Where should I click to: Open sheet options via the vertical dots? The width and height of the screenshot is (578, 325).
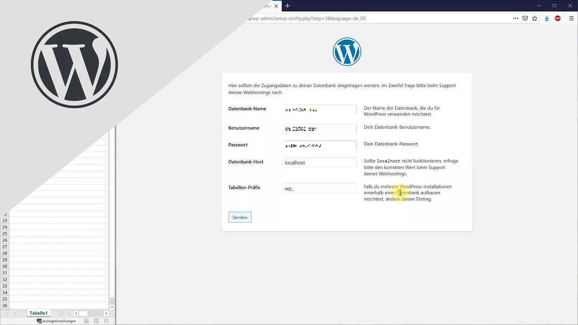point(69,313)
